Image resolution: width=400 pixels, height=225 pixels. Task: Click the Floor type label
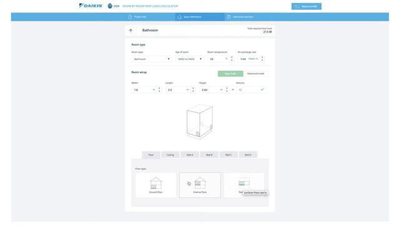coord(141,169)
